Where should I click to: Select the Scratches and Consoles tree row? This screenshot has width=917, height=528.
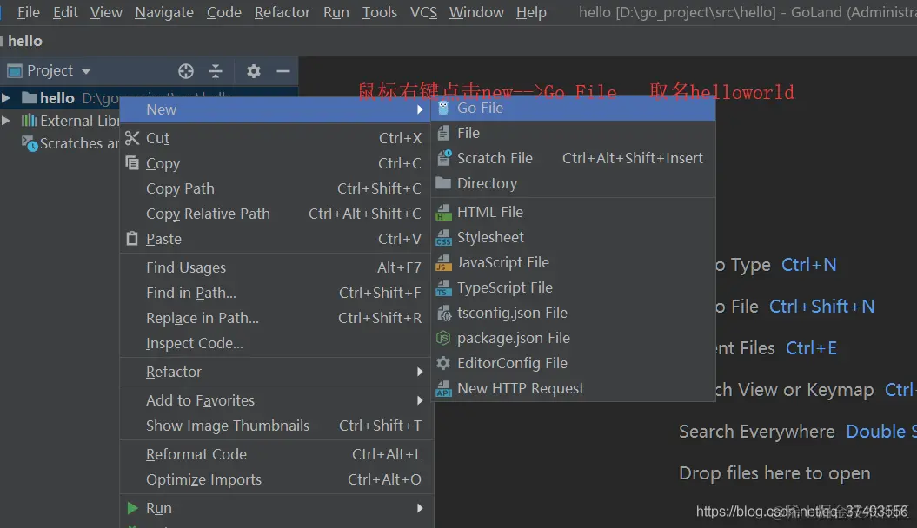(60, 143)
